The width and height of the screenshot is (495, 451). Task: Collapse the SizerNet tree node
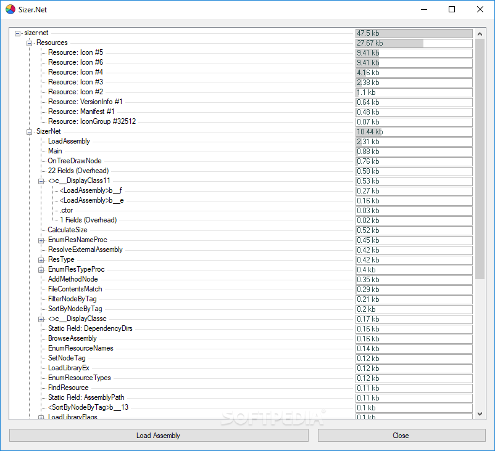pos(30,132)
